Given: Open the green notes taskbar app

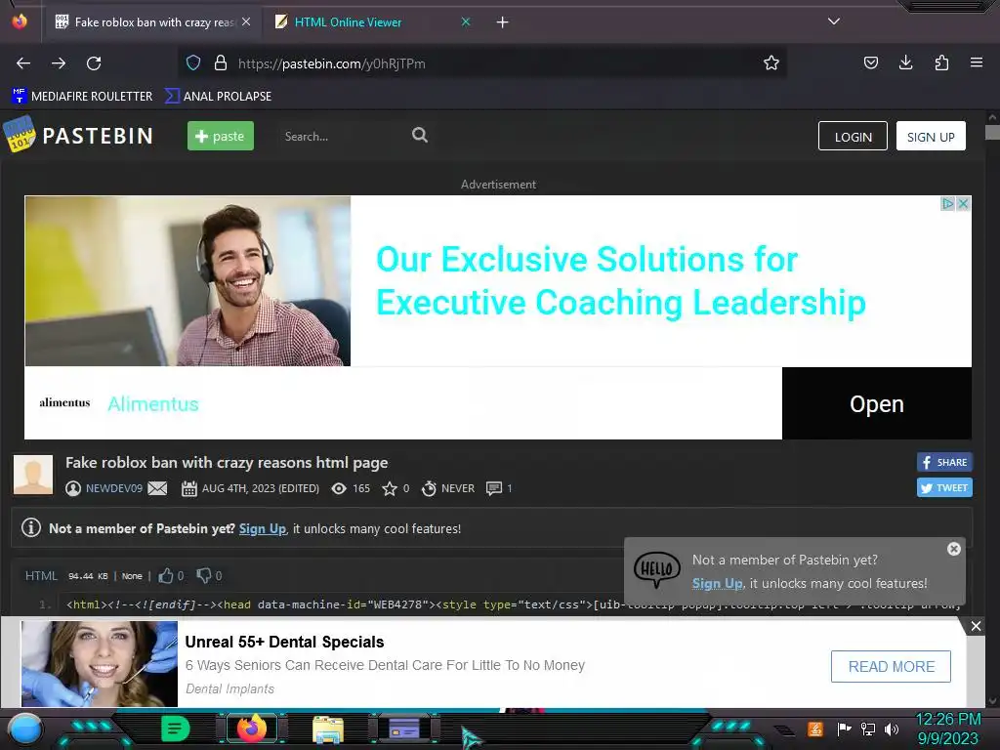Looking at the screenshot, I should point(175,729).
